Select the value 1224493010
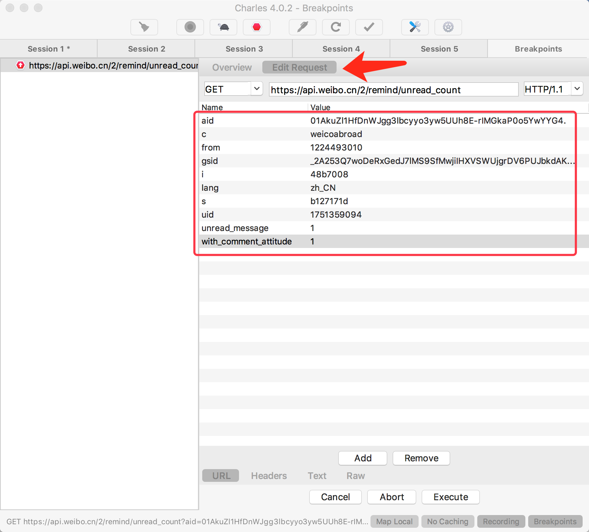 [336, 148]
